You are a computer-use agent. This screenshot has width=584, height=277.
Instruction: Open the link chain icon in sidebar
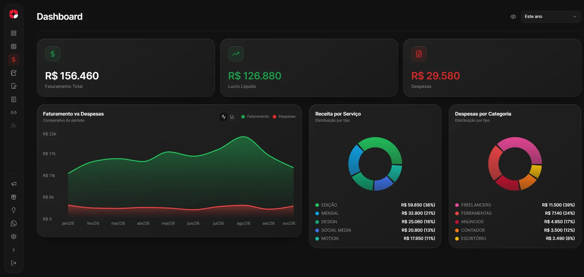14,112
